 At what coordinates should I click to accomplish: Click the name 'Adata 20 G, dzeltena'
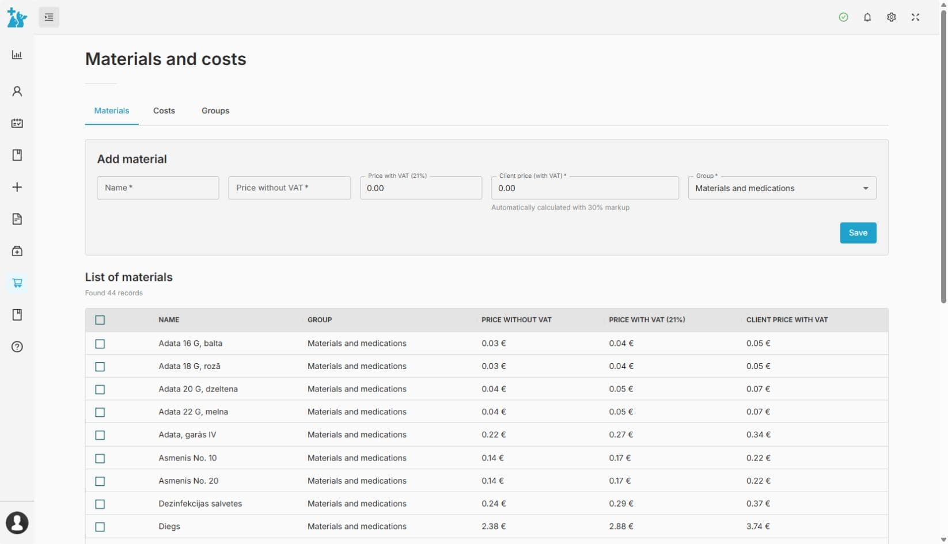pos(198,389)
